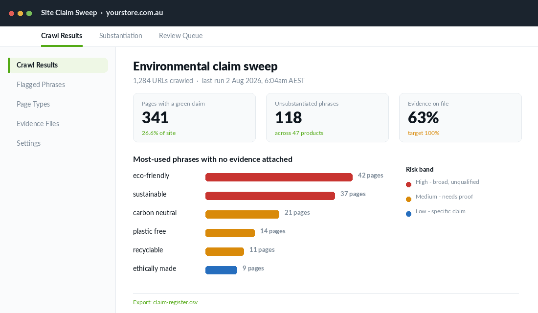Select the sustainable red bar
Screen dimensions: 538x313
[270, 196]
